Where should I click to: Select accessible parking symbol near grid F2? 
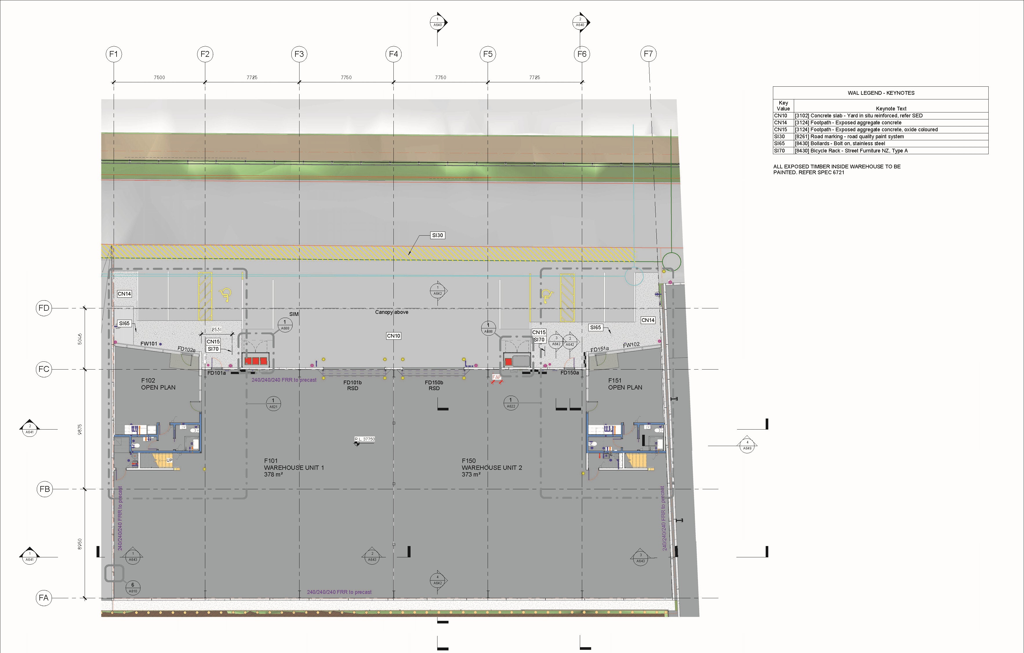(225, 294)
